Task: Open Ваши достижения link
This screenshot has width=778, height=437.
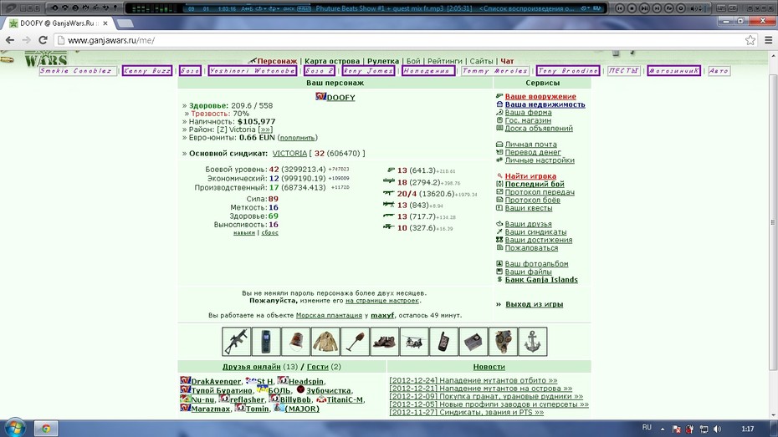Action: point(539,240)
